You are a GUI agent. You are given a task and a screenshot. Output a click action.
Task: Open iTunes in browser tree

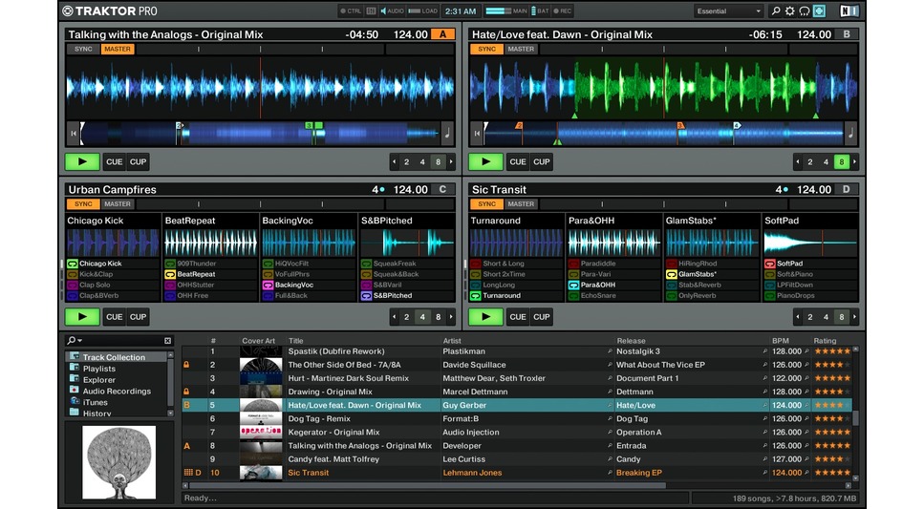click(95, 402)
